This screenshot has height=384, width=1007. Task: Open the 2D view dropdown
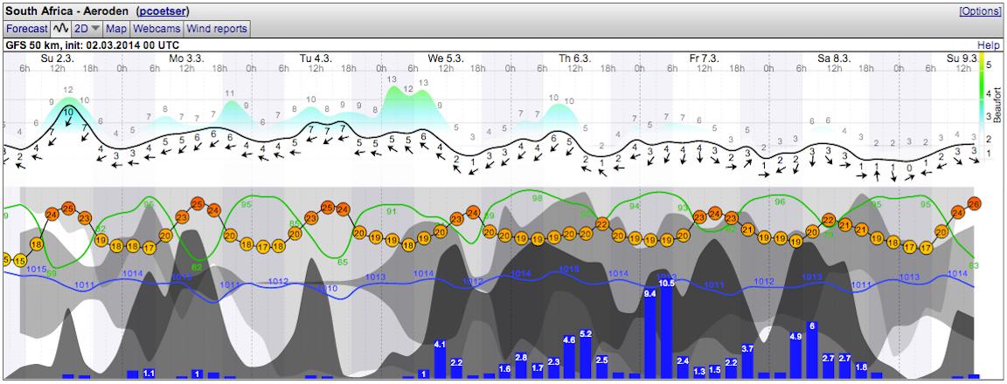tap(87, 29)
